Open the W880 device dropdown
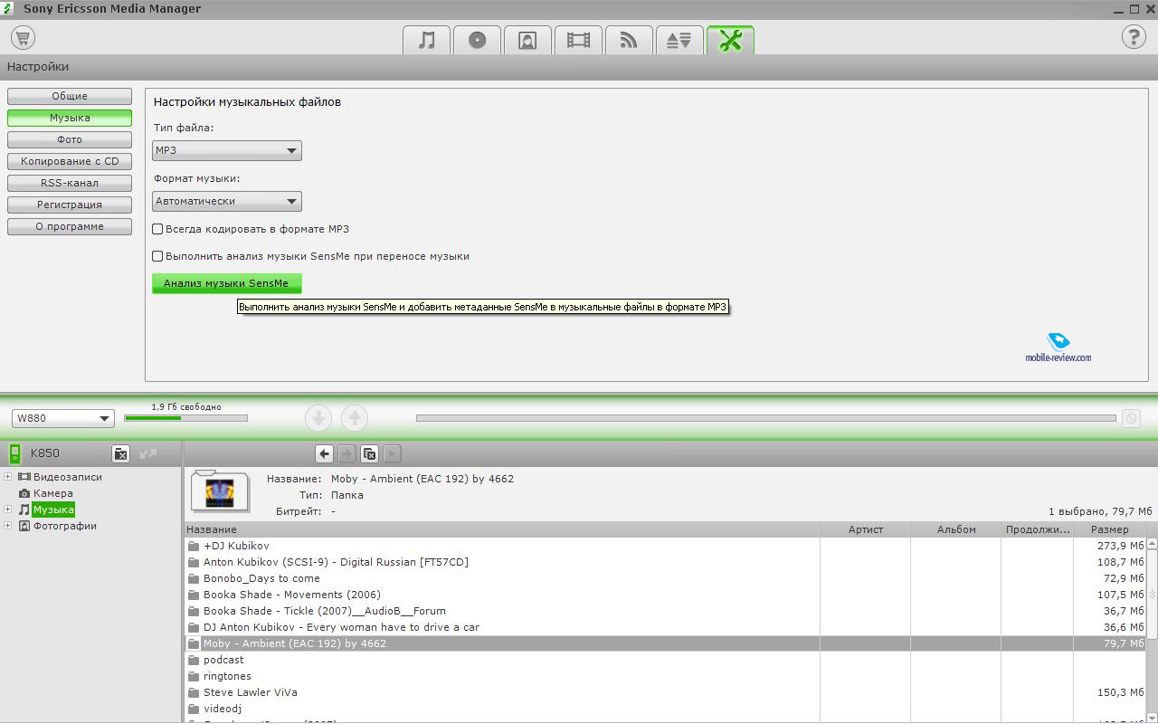 coord(62,418)
